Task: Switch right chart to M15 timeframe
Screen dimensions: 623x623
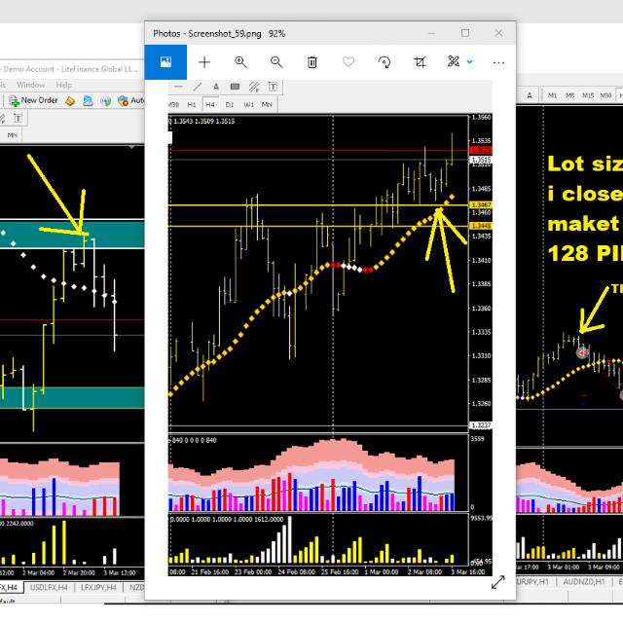Action: (x=588, y=95)
